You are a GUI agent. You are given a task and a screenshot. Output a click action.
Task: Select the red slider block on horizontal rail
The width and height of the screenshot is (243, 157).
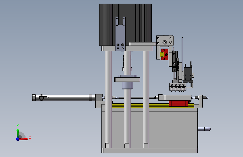tap(179, 103)
